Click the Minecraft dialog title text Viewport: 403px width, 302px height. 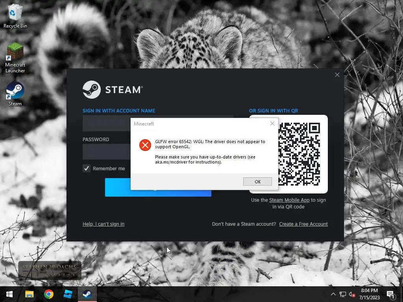[144, 124]
